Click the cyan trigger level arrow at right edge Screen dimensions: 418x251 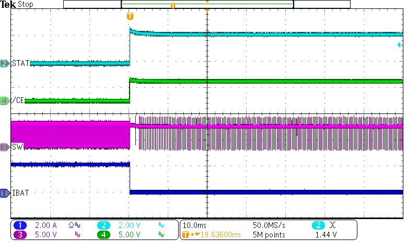[400, 45]
